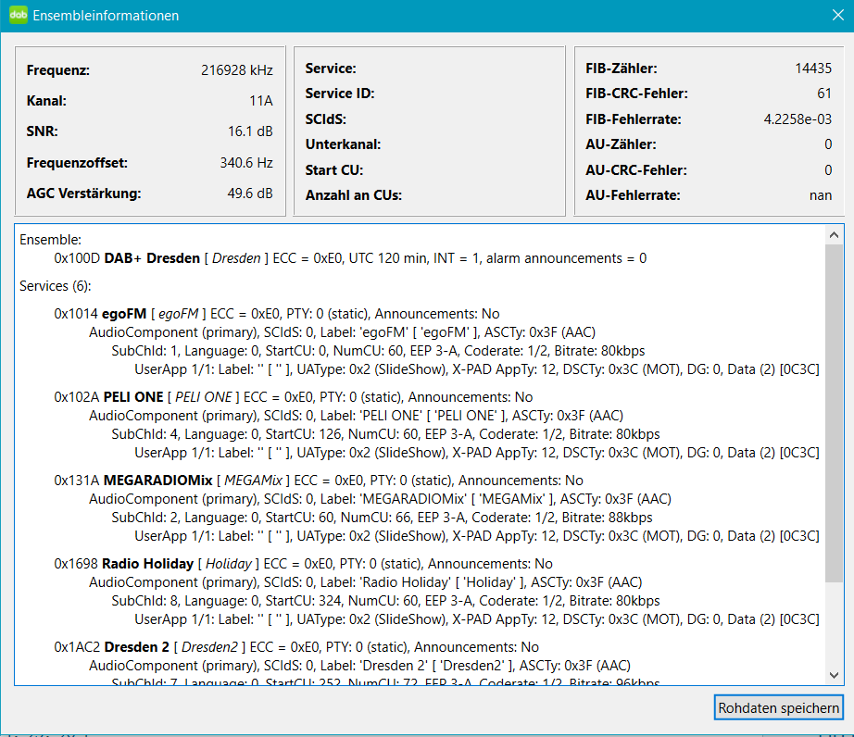Viewport: 854px width, 737px height.
Task: Click the SNR value 16.1 dB
Action: pos(250,131)
